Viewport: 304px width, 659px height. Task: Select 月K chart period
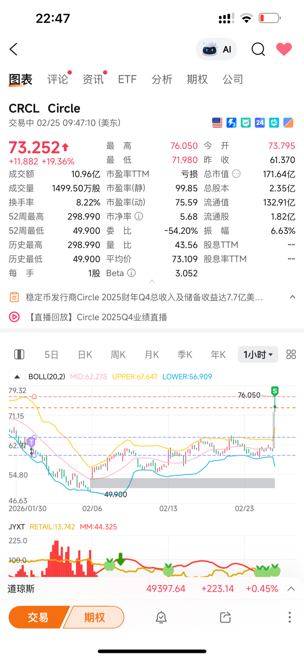[x=152, y=354]
